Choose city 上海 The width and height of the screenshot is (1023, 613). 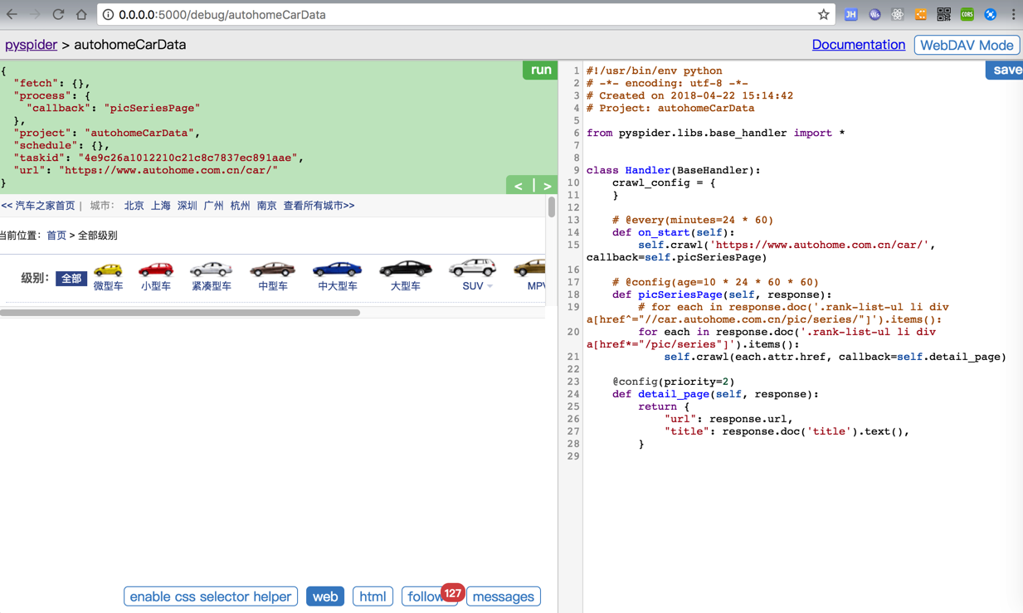[160, 206]
